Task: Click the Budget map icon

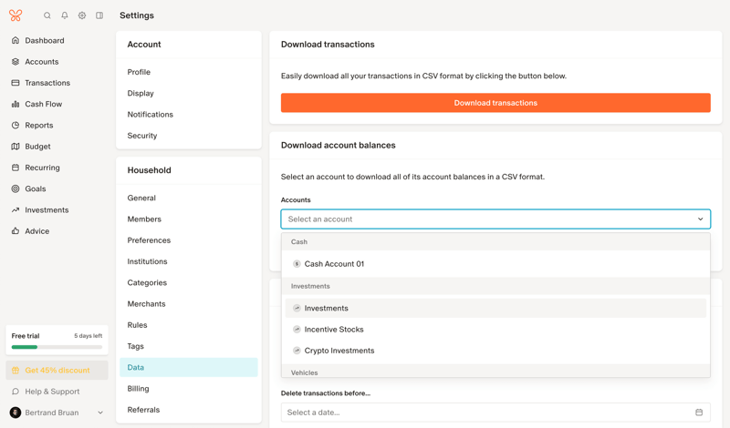Action: tap(16, 147)
